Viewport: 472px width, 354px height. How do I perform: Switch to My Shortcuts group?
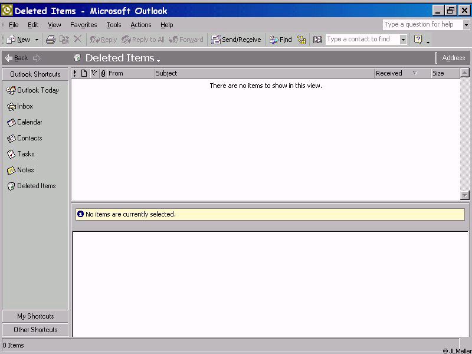point(35,316)
